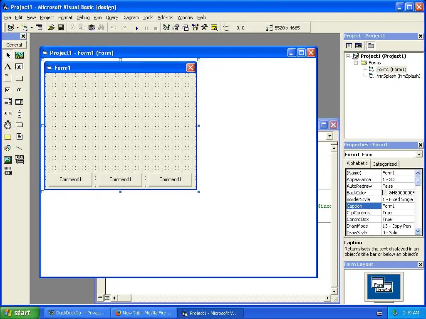Open the Format menu

(65, 17)
